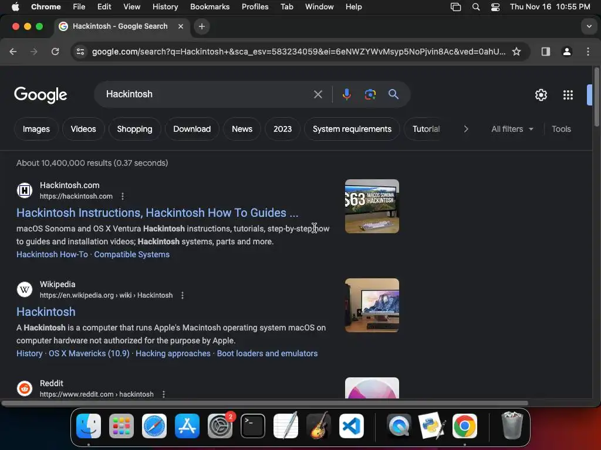Open the Wikipedia result thumbnail image
This screenshot has height=450, width=601.
point(372,305)
